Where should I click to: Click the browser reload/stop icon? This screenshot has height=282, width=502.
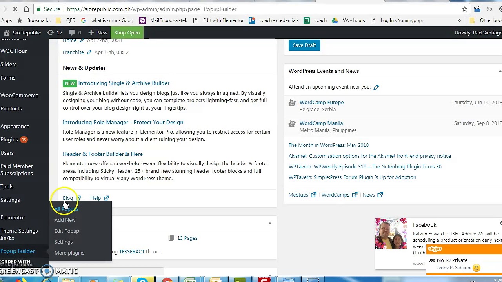coord(15,9)
